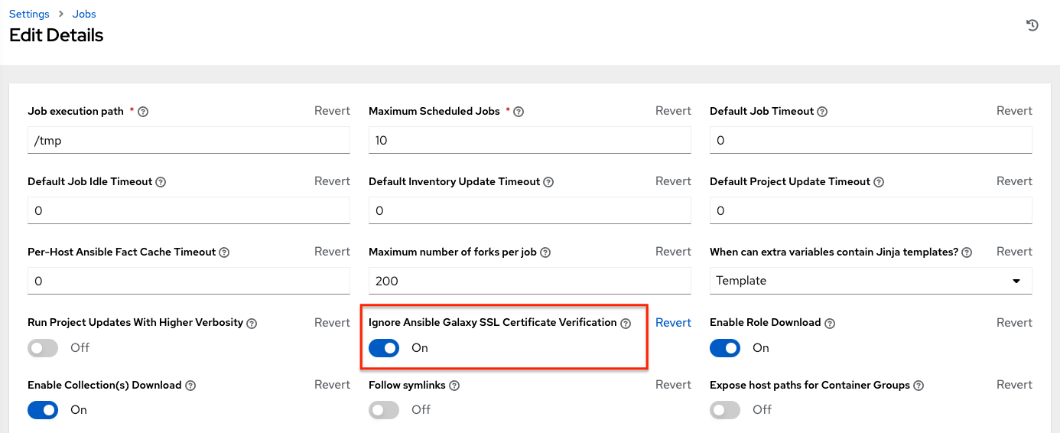1060x433 pixels.
Task: Open help for Jinja templates extra variables
Action: click(x=967, y=252)
